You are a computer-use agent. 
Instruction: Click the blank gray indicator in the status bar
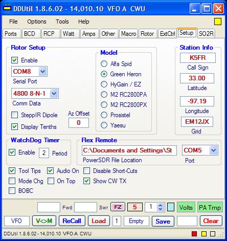coord(213,234)
